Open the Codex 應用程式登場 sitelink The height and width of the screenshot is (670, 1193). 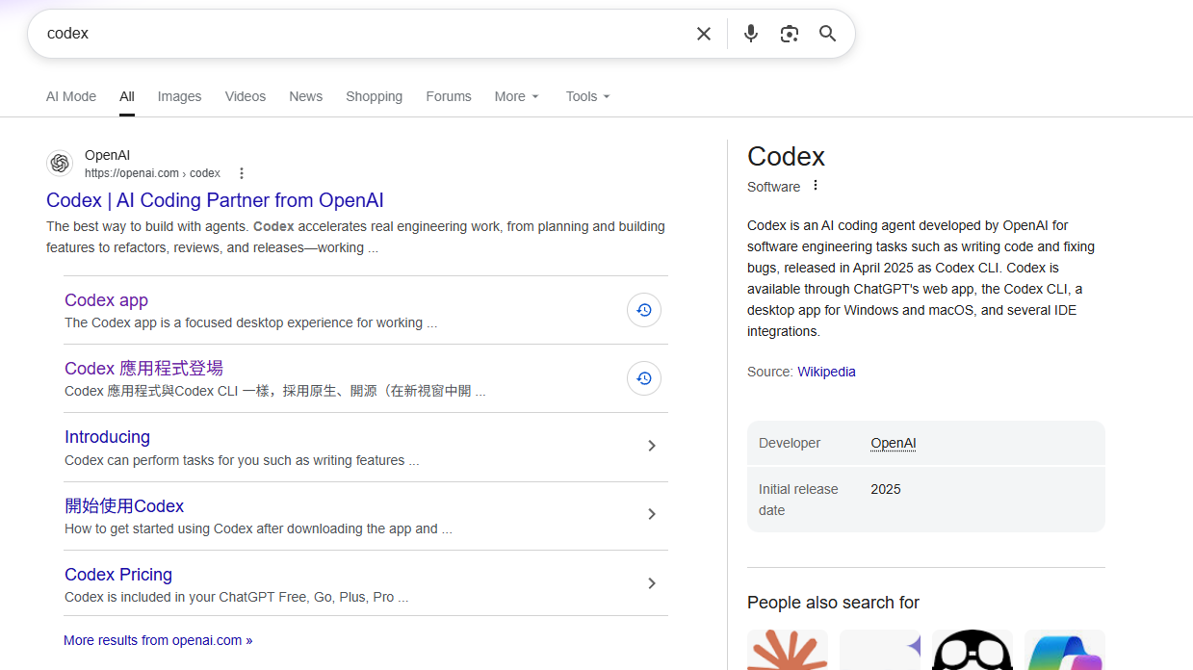tap(143, 369)
